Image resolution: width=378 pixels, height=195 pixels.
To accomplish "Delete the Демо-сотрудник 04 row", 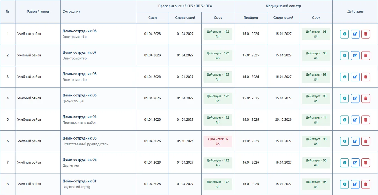I will (366, 120).
